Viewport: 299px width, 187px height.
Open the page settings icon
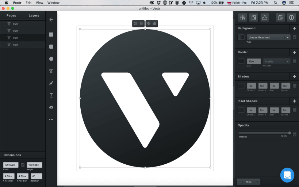[254, 18]
